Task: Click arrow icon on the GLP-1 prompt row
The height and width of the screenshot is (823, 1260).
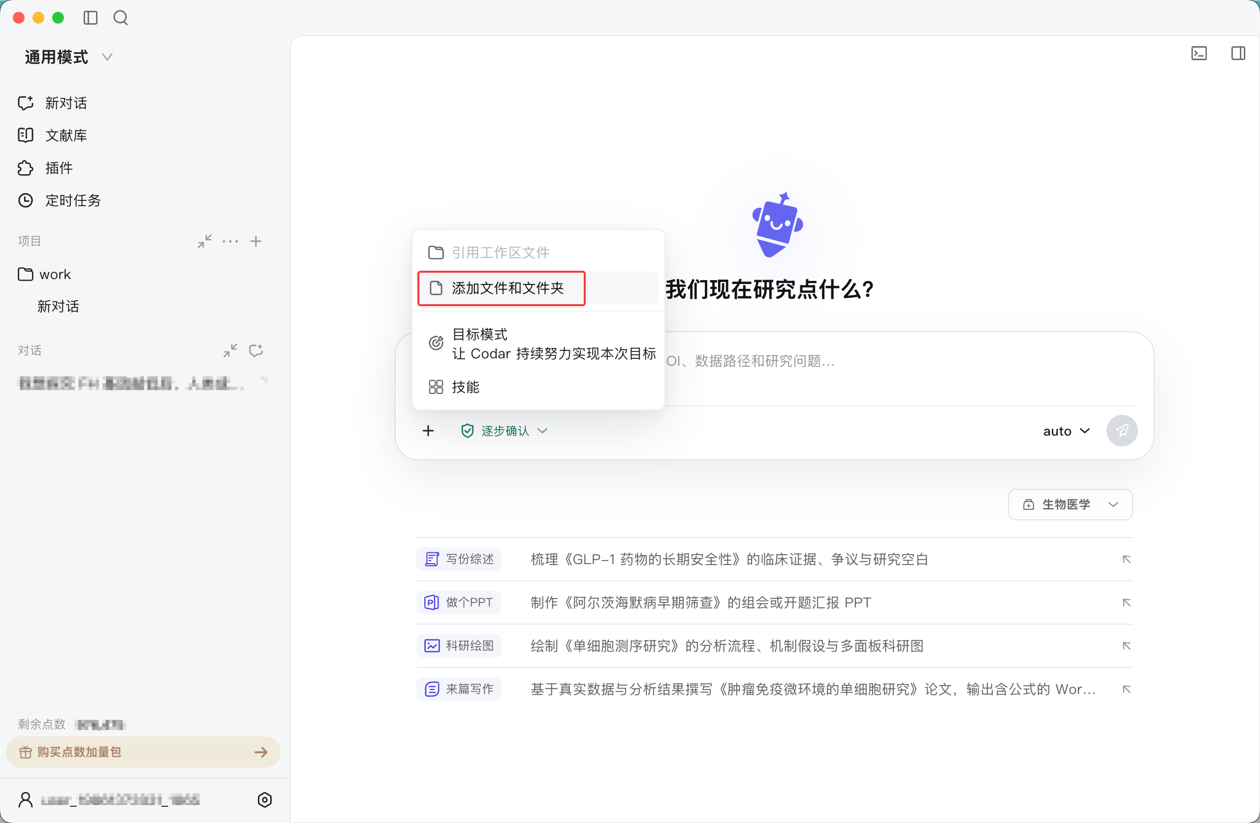Action: [1127, 559]
